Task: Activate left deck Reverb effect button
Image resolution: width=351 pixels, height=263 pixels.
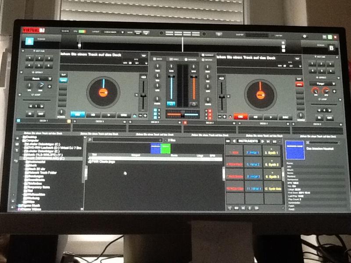Action: pos(36,79)
